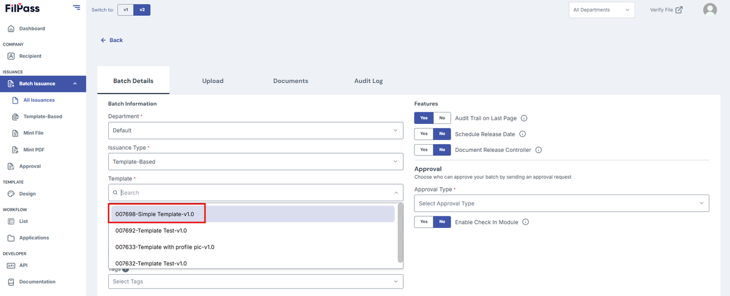The height and width of the screenshot is (296, 730).
Task: Set Schedule Release Date to No
Action: click(x=442, y=134)
